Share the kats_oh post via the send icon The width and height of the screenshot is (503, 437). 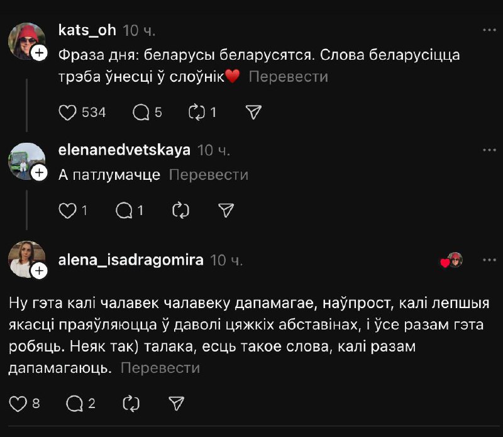click(253, 113)
